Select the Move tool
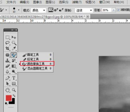130x112 pixels. pyautogui.click(x=14, y=37)
